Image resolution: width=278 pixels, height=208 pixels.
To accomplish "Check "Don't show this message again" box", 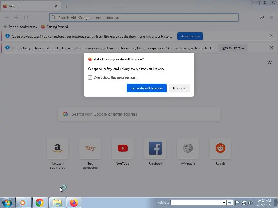I will (90, 77).
